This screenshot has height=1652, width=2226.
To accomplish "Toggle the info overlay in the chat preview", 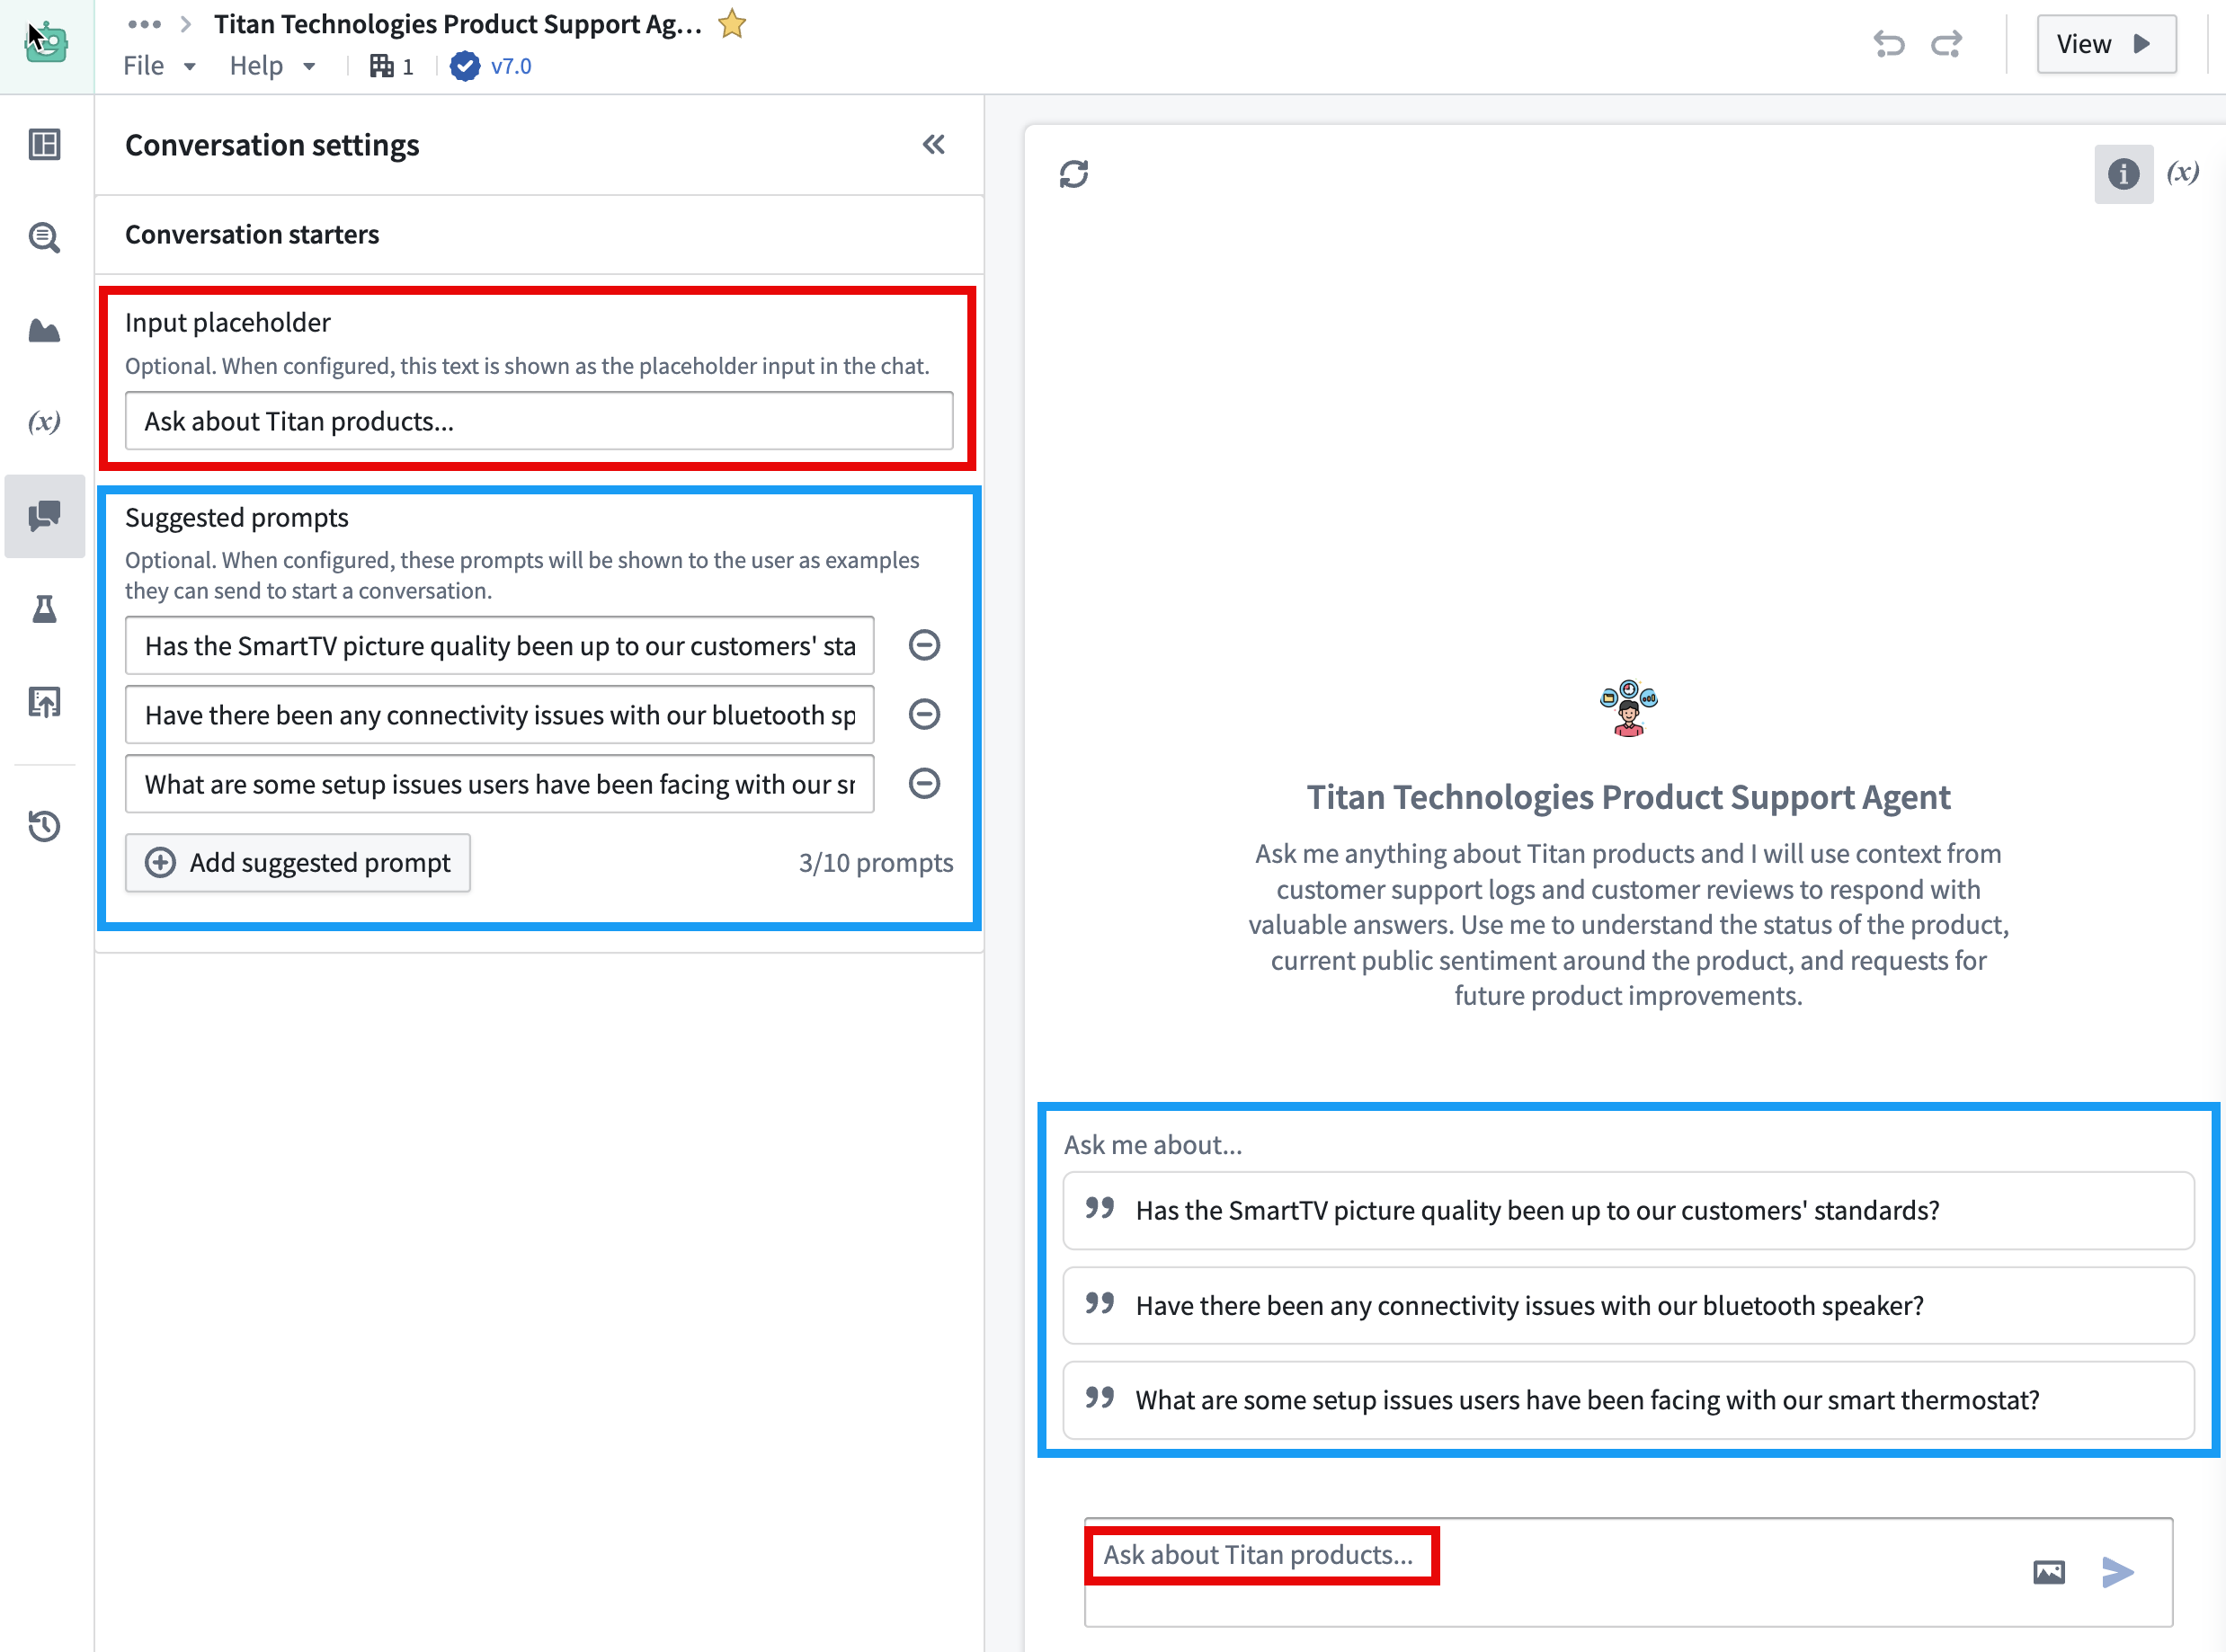I will point(2123,173).
